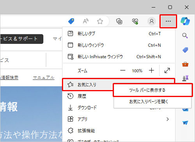The height and width of the screenshot is (142, 195).
Task: Click the 100% zoom value
Action: coord(137,71)
